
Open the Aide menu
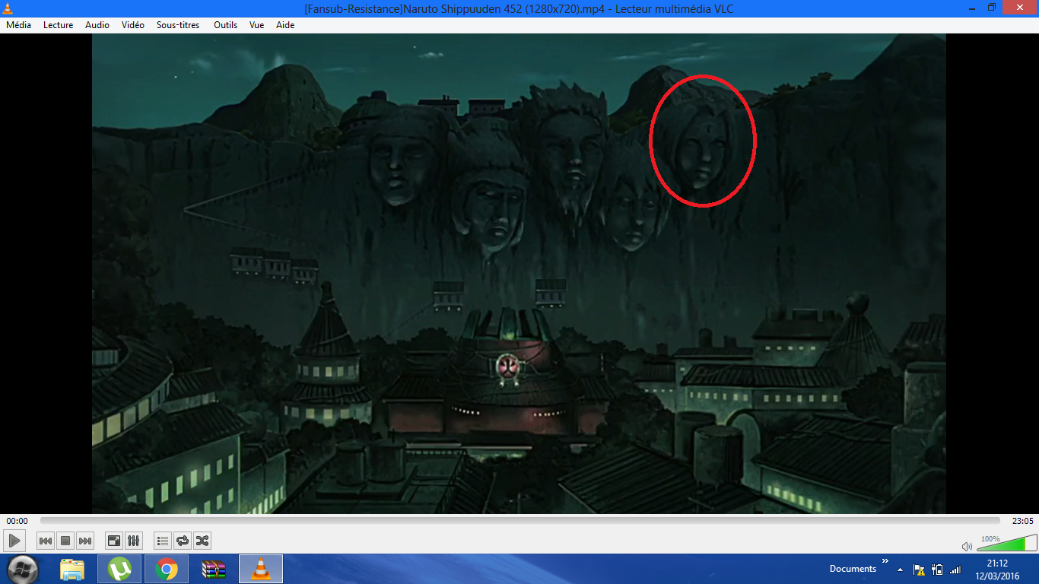[x=285, y=25]
